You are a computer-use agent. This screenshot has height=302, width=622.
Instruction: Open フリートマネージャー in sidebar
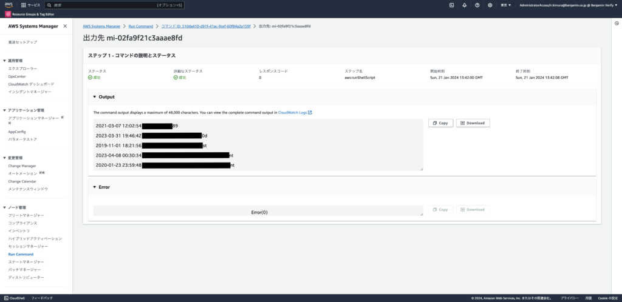[x=26, y=215]
